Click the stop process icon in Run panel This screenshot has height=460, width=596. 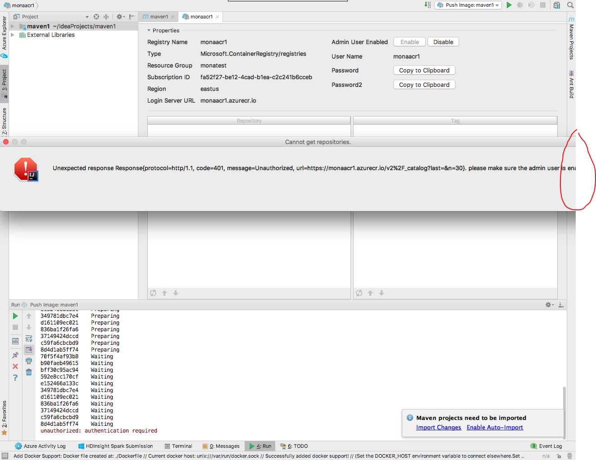tap(15, 327)
